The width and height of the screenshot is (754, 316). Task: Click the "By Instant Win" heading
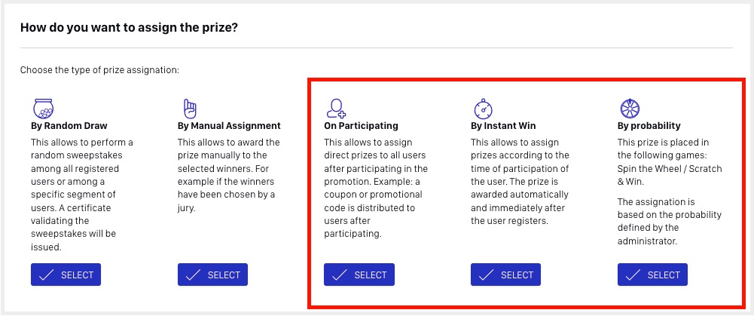point(503,126)
